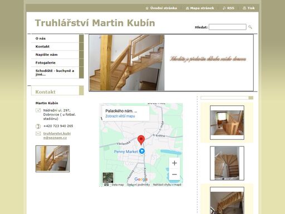Click the truhlarstvi.kubin@seznam.cz email link
This screenshot has width=285, height=214.
coord(57,135)
